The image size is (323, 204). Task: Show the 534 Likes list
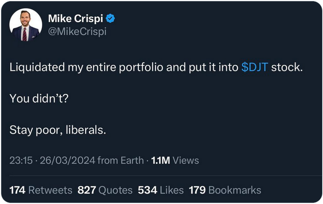(161, 190)
